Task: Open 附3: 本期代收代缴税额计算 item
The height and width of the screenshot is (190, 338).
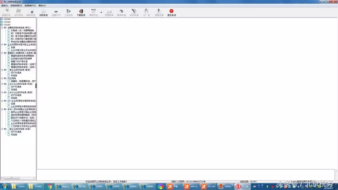Action: pyautogui.click(x=23, y=39)
